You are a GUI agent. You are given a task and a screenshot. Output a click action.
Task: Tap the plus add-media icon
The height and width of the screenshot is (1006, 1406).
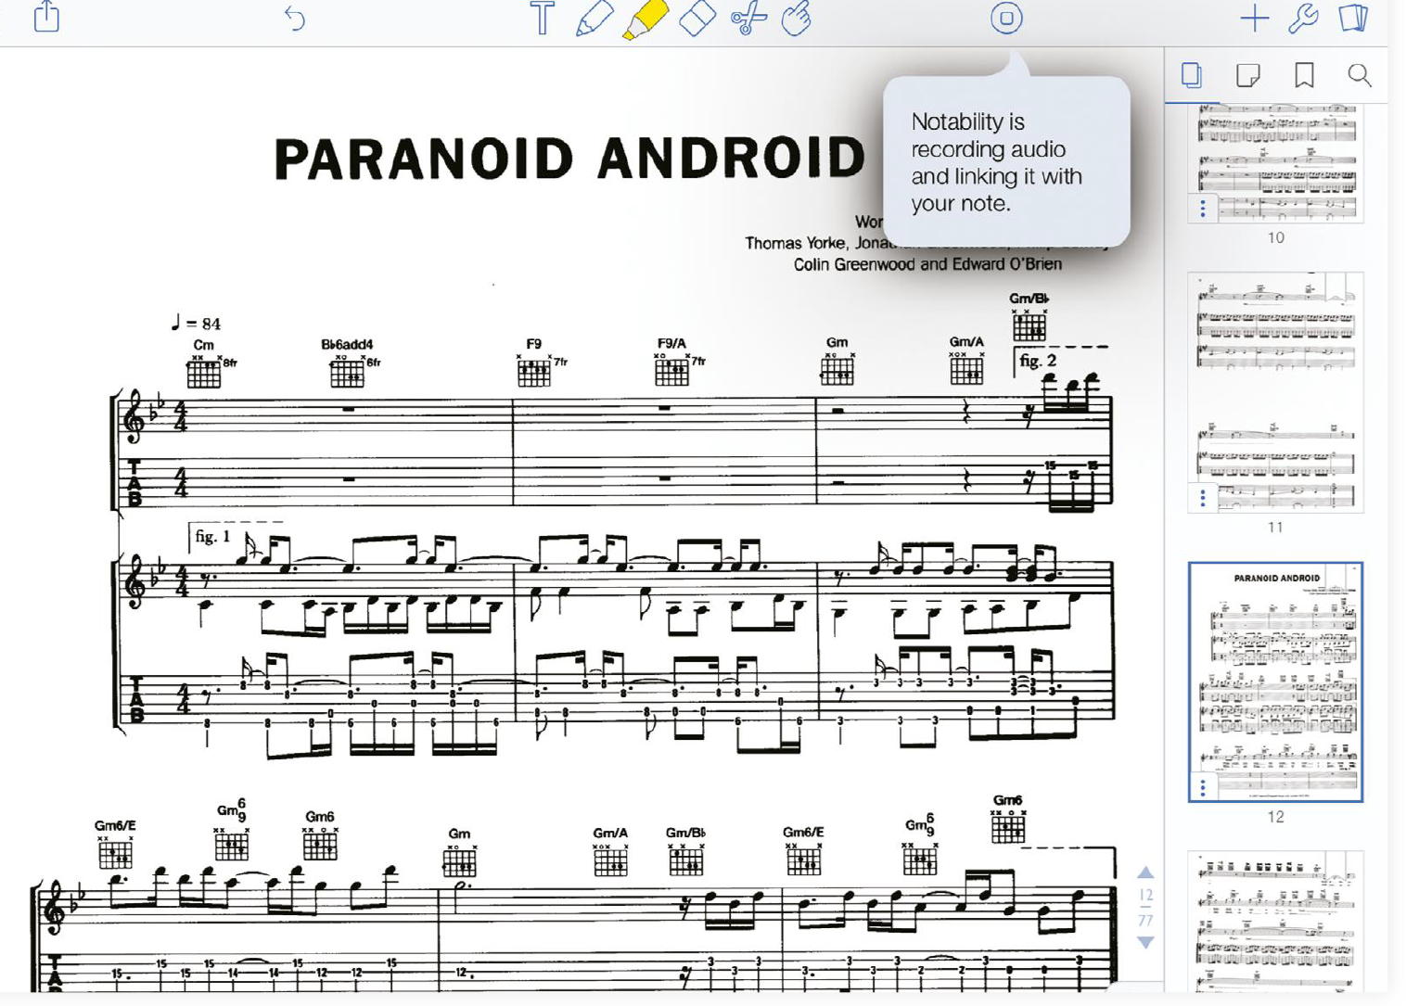click(x=1254, y=18)
